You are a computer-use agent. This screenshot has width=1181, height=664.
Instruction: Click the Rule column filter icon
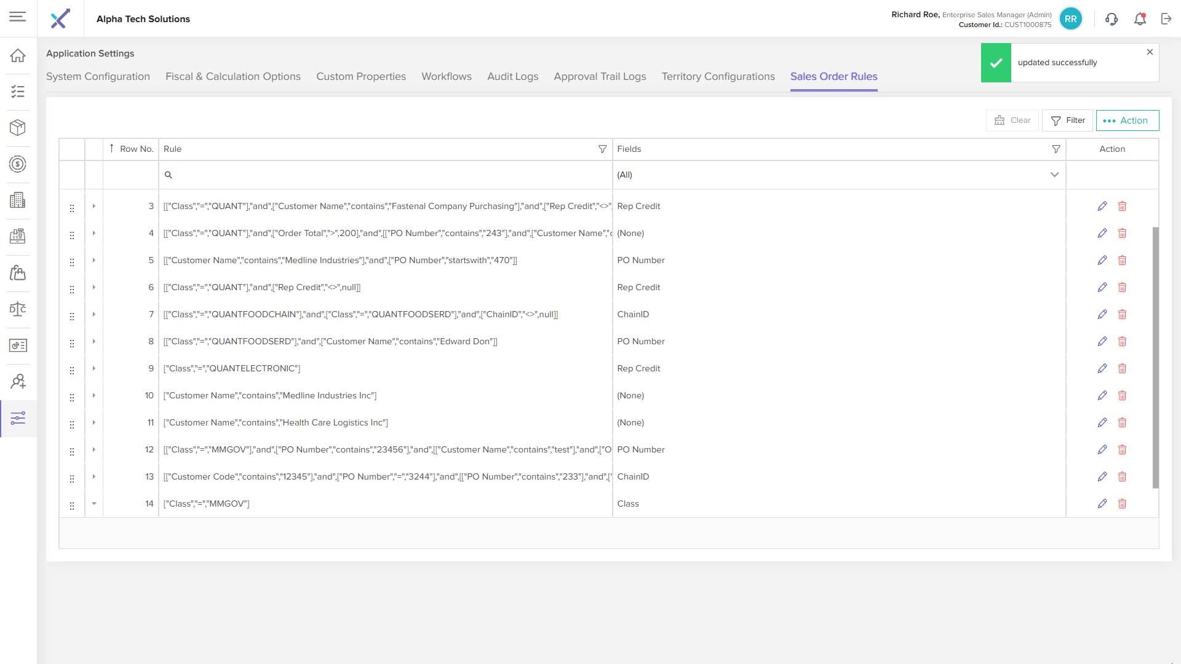pos(602,149)
